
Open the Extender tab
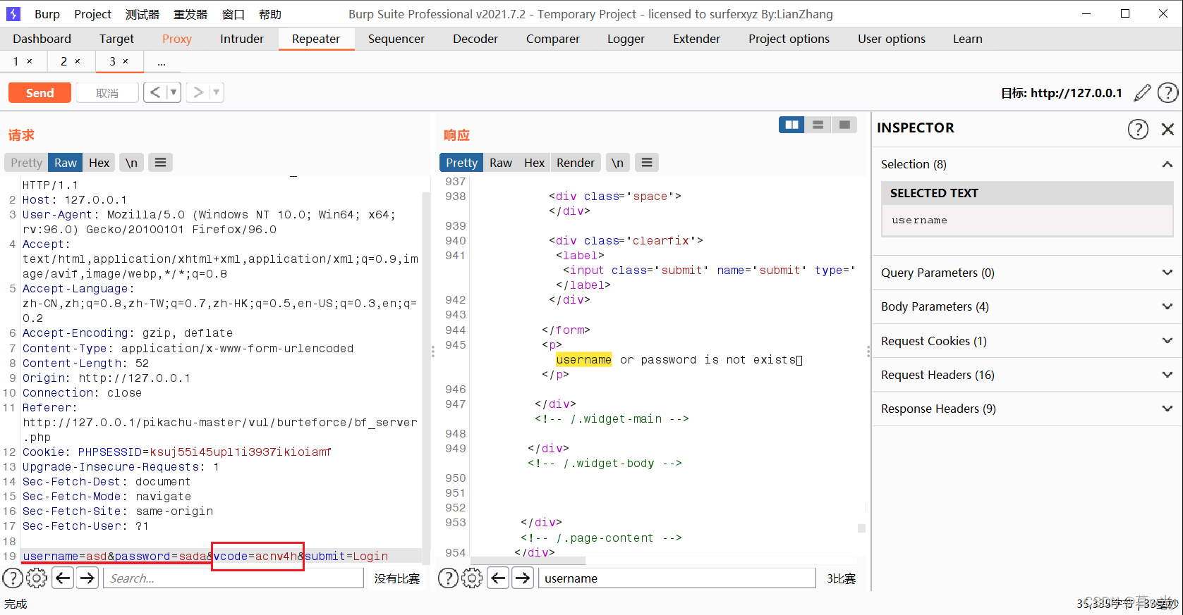click(696, 39)
